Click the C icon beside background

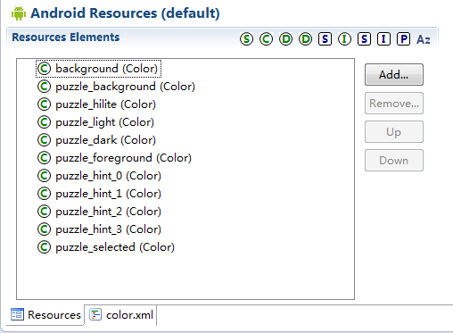tap(44, 69)
